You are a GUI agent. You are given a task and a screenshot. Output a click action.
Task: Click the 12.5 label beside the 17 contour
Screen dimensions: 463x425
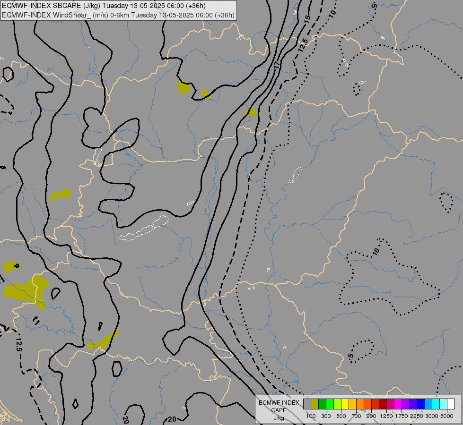(x=303, y=45)
